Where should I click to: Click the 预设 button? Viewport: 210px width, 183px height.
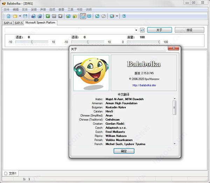click(189, 30)
